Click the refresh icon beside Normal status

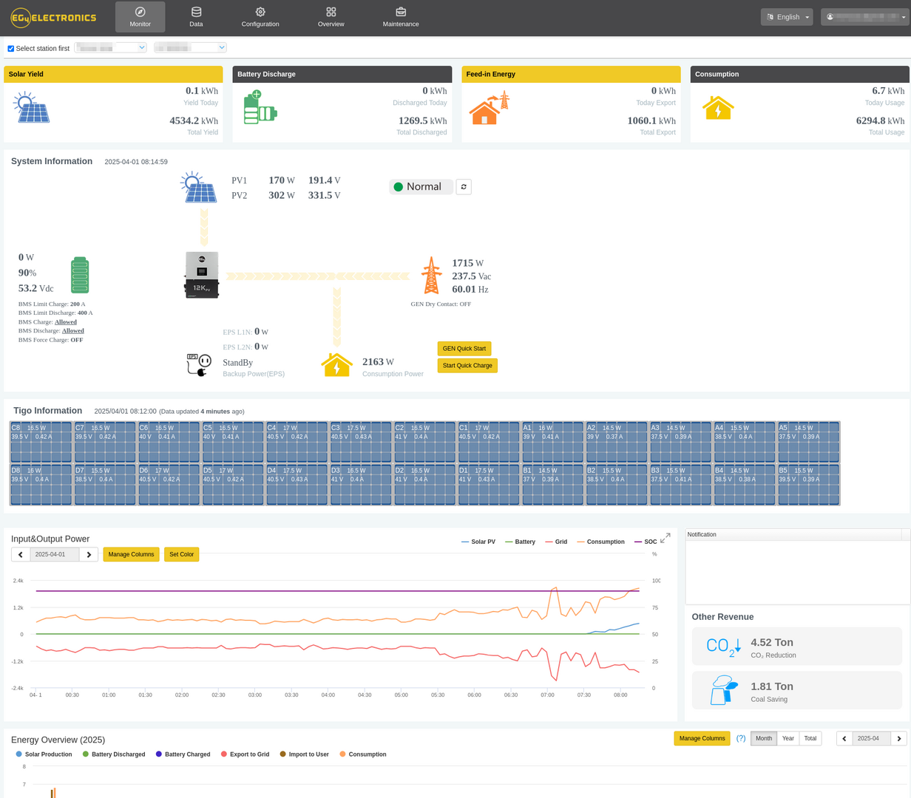pos(464,187)
